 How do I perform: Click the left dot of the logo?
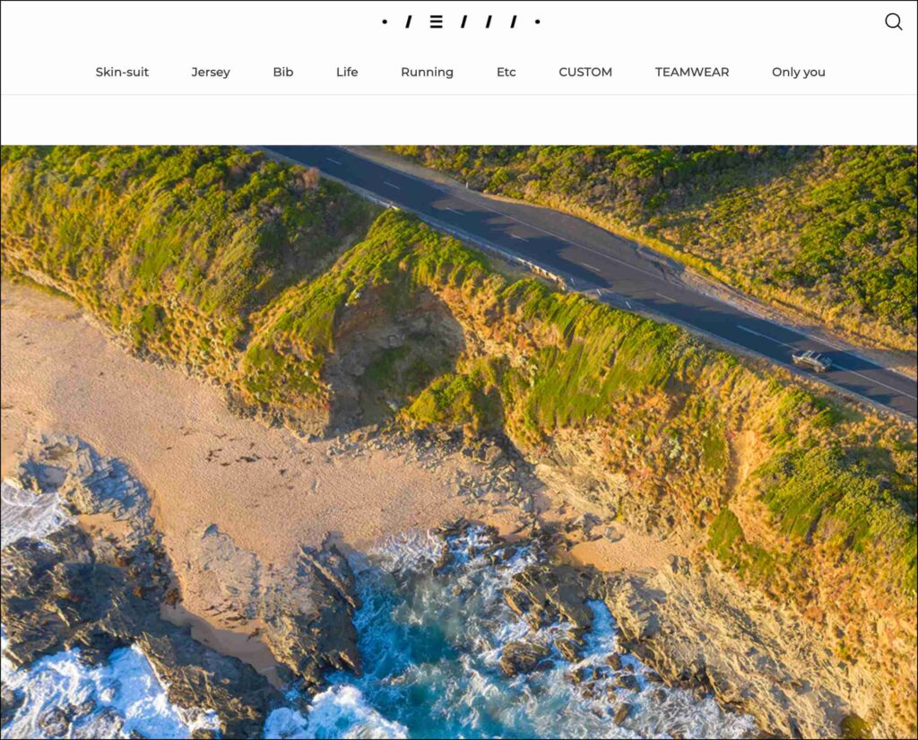click(x=384, y=22)
